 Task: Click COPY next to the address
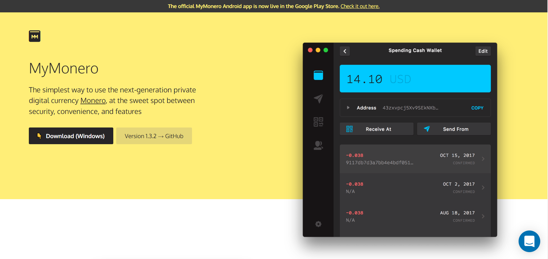coord(477,108)
